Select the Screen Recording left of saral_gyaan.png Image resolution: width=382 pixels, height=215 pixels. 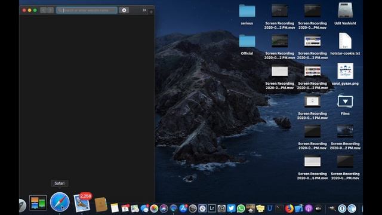point(312,70)
